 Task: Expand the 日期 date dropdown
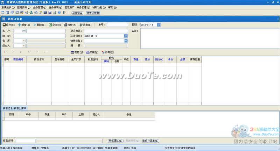click(x=159, y=25)
